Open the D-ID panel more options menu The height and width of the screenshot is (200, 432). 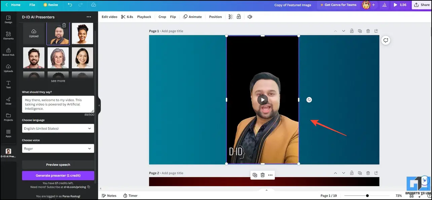[x=89, y=17]
